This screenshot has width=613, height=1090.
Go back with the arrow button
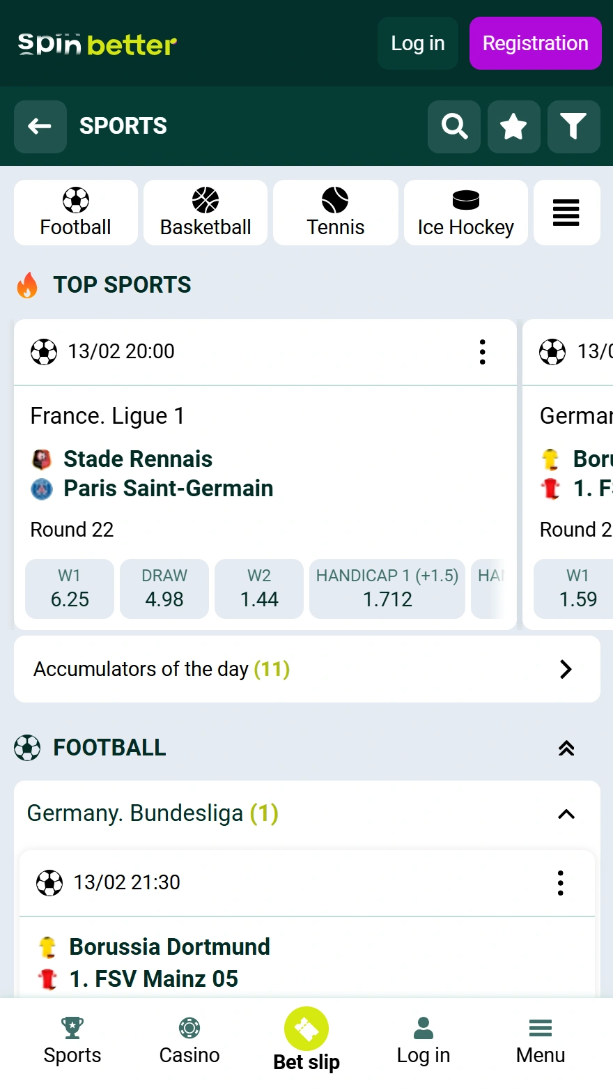pos(40,127)
